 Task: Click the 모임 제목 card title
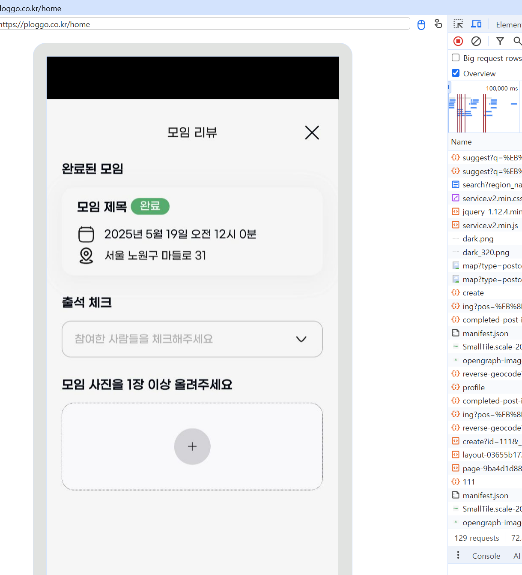click(x=102, y=207)
